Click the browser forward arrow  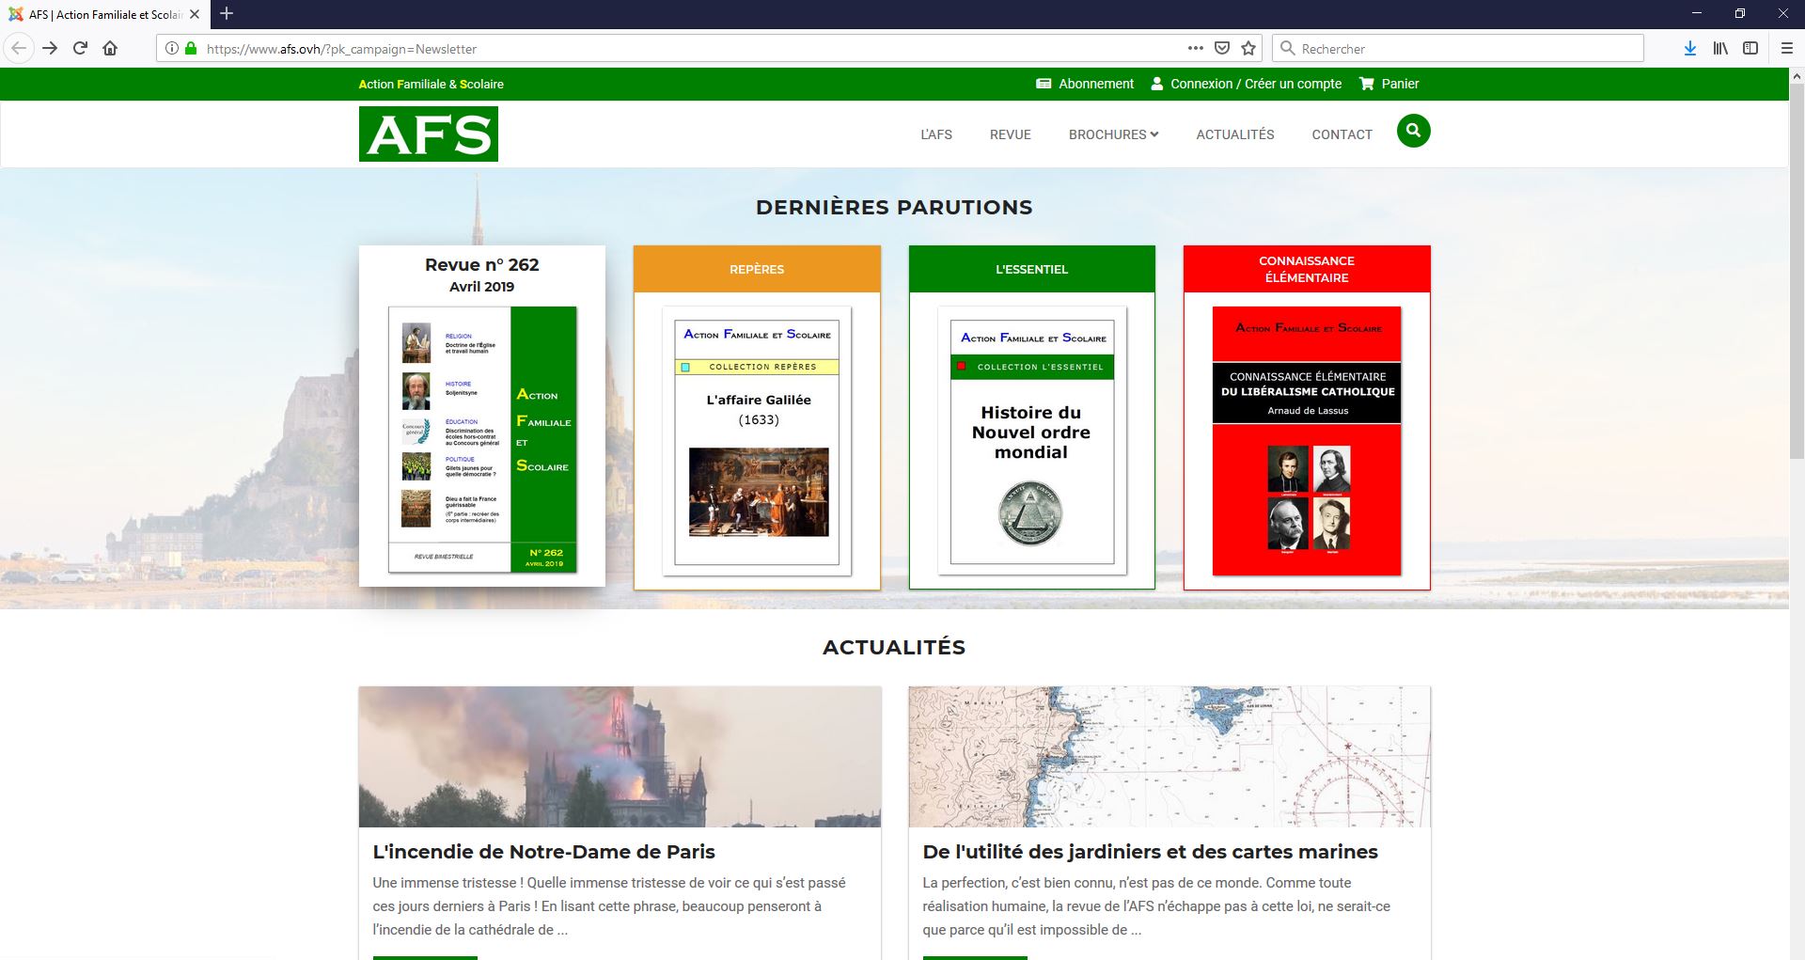pos(50,48)
